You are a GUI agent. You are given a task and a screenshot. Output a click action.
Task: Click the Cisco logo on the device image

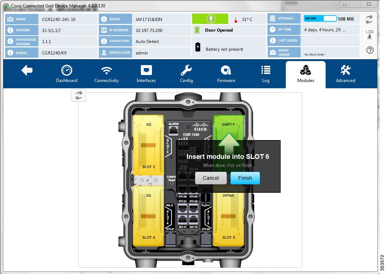tap(200, 127)
